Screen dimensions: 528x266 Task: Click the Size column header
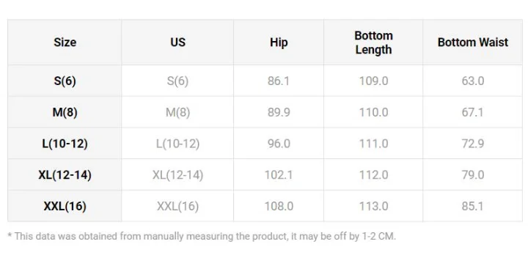(x=65, y=43)
